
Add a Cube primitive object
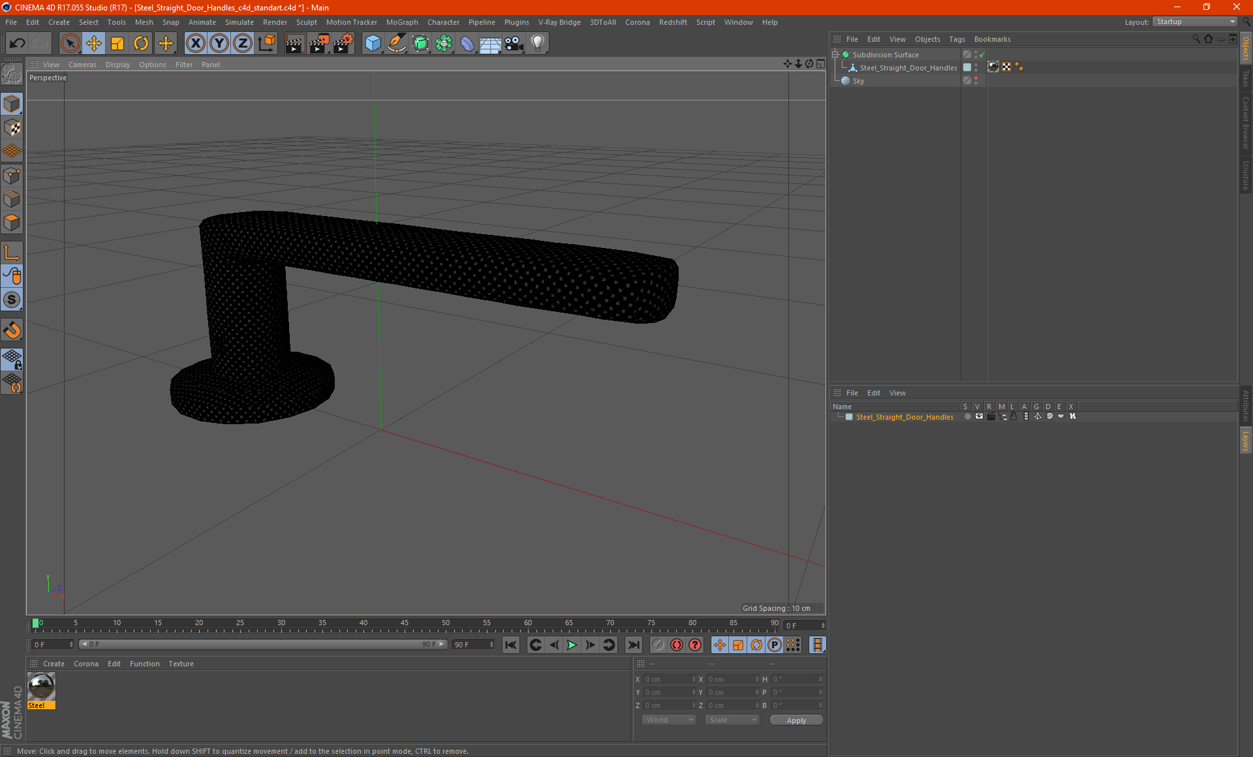(x=373, y=44)
